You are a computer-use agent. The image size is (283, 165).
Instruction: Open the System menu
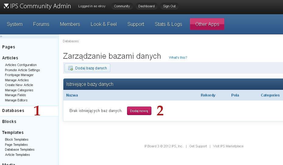pyautogui.click(x=15, y=24)
